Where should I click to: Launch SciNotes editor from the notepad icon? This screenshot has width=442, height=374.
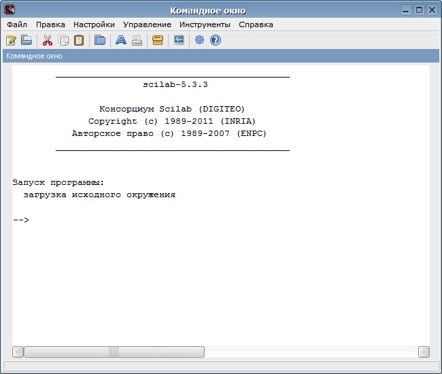click(x=12, y=40)
